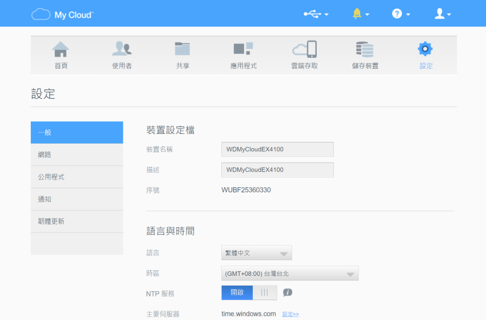Click the 裝置名稱 device name field

[277, 149]
